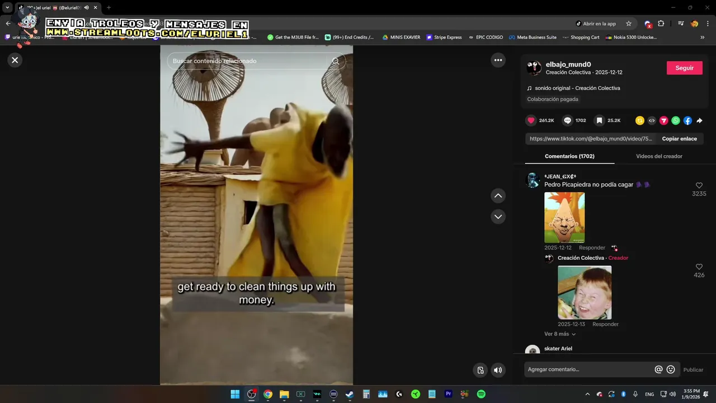This screenshot has width=716, height=403.
Task: Open the browser tab search dropdown
Action: [7, 7]
